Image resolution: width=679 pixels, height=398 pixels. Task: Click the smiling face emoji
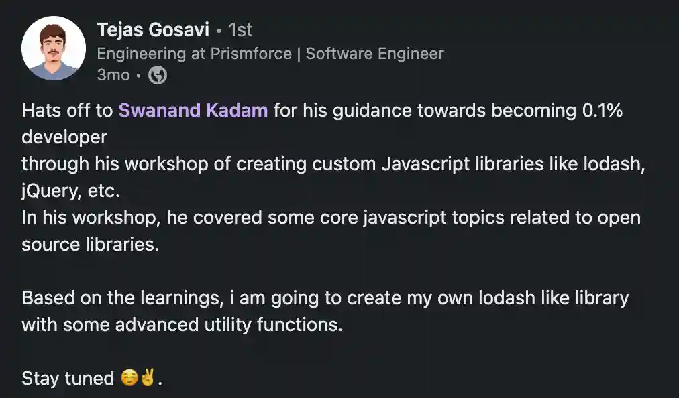[x=129, y=379]
